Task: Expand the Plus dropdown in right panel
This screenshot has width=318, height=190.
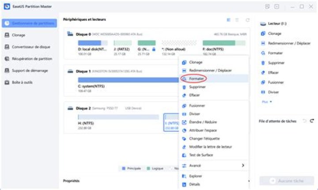Action: coord(267,102)
